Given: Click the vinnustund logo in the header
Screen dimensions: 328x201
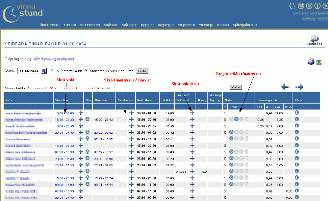Looking at the screenshot, I should coord(23,13).
